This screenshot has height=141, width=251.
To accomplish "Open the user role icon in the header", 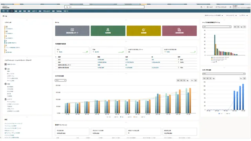I will (x=231, y=7).
